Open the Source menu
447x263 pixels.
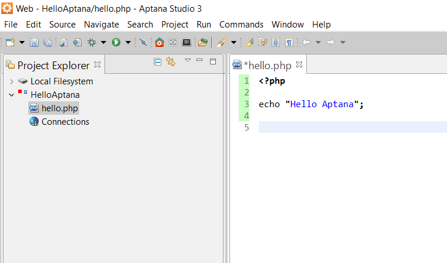[62, 25]
